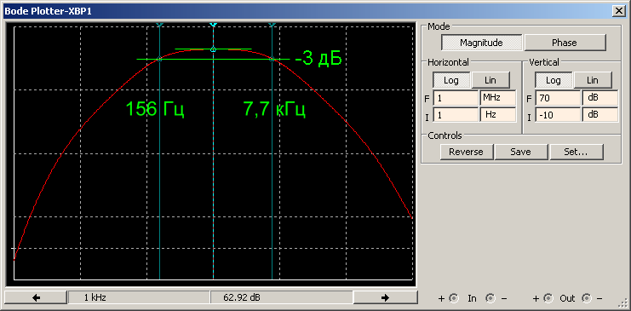Select the center cursor marker at top
Screen dimensions: 631x311
[213, 25]
